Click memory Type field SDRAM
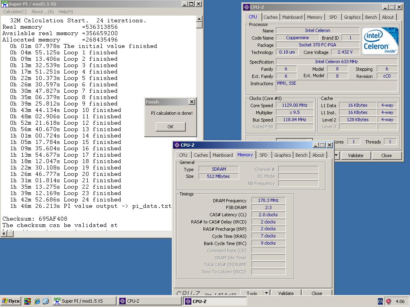 [219, 169]
